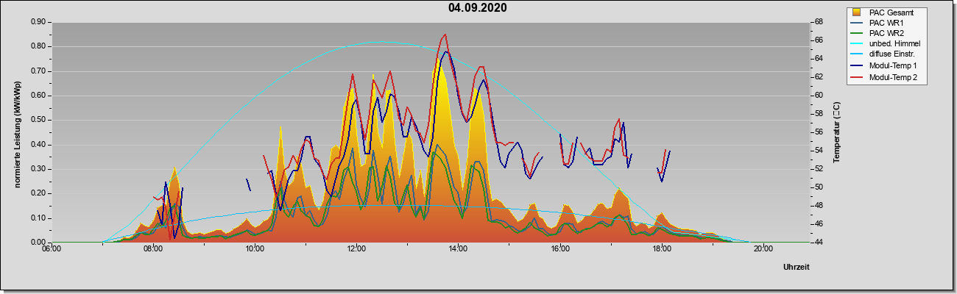Click the unbed. Himmel legend entry
The width and height of the screenshot is (957, 294).
tap(891, 45)
